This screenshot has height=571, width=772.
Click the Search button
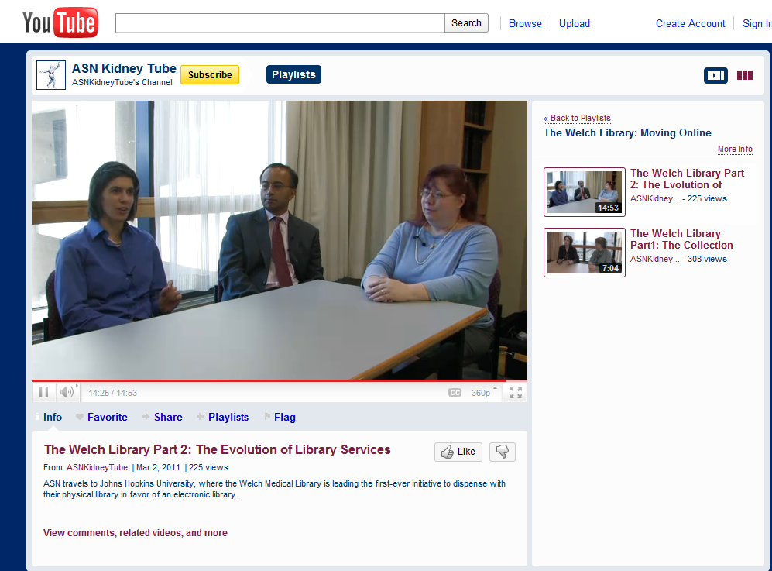pos(466,23)
